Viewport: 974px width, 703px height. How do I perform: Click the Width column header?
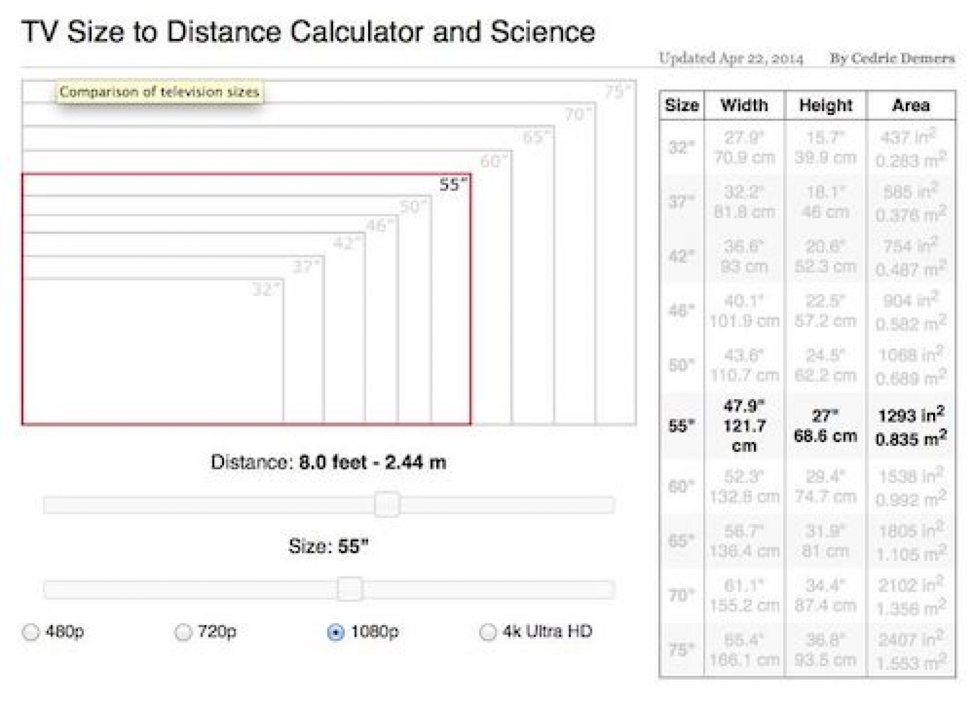click(744, 105)
